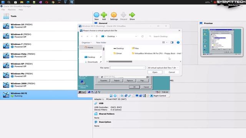246x138 pixels.
Task: Click the Search icon on Windows taskbar
Action: [9, 2]
